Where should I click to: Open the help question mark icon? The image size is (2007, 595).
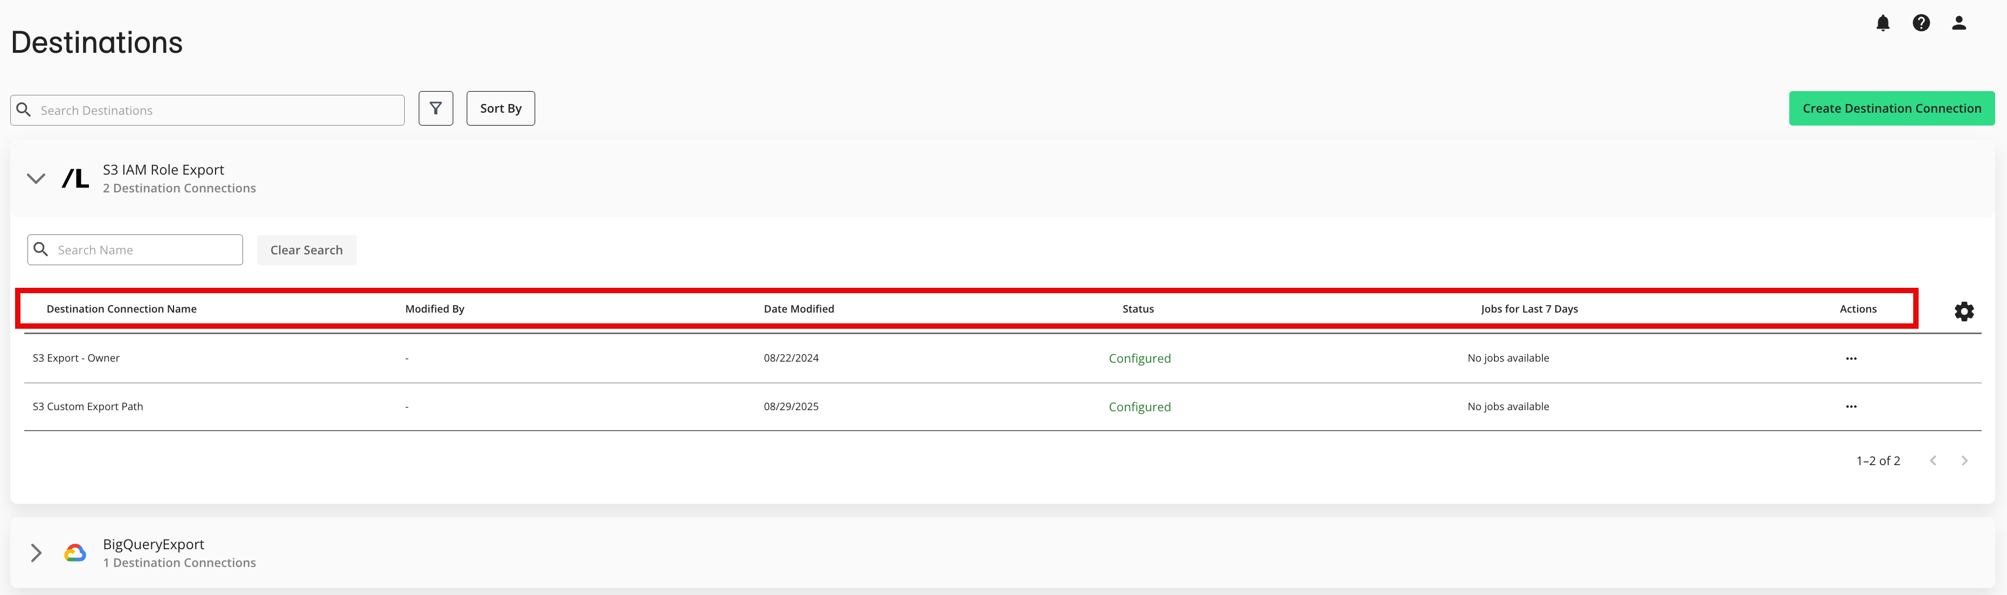click(1921, 23)
